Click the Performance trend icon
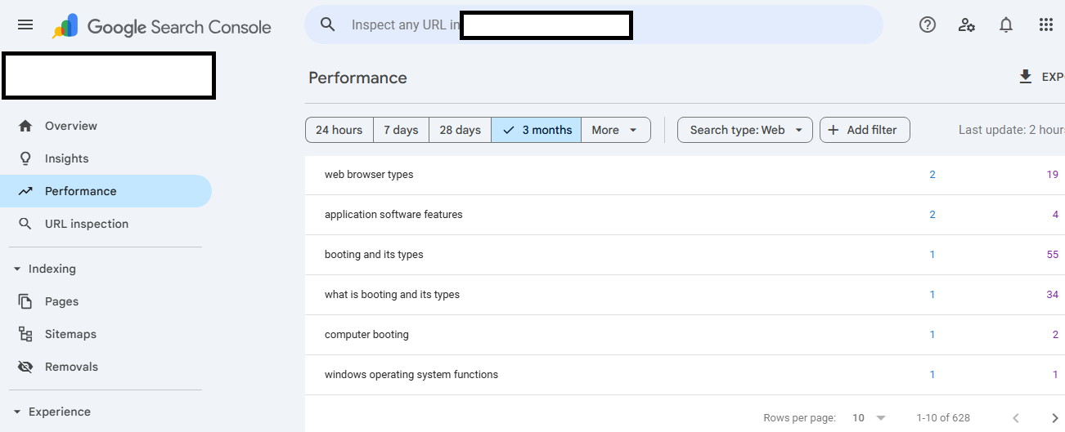 (x=25, y=191)
